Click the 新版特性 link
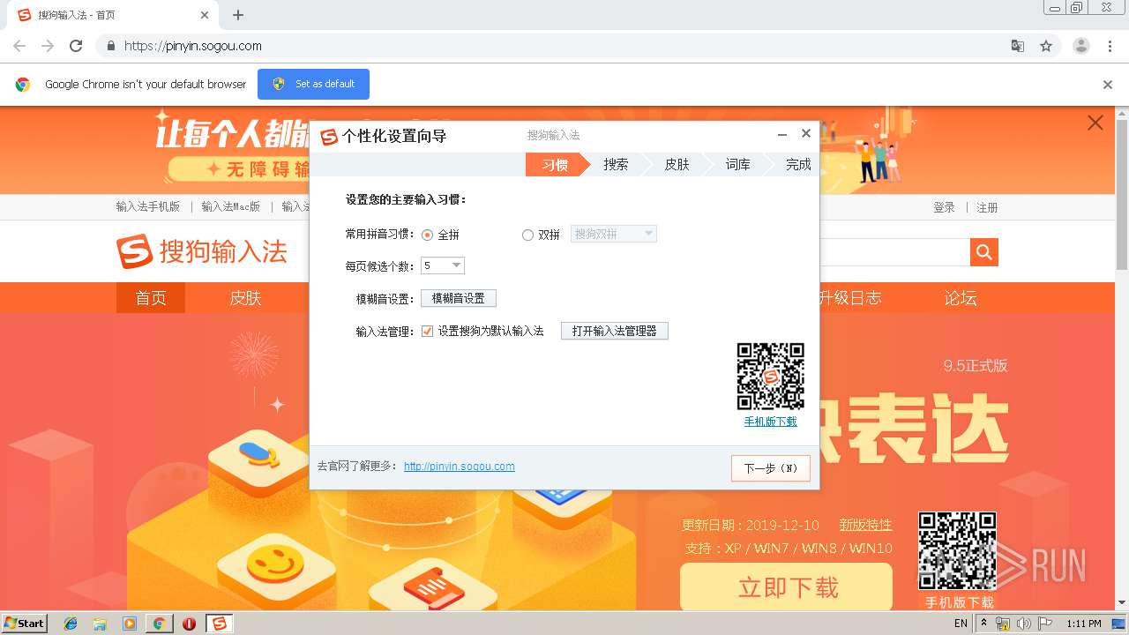This screenshot has width=1129, height=635. pos(865,525)
